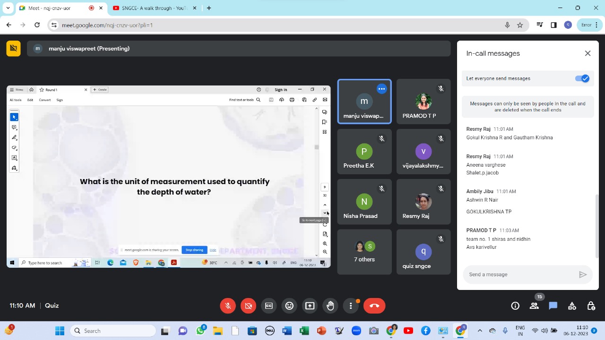Click ENG IN language indicator
The width and height of the screenshot is (605, 340).
tap(520, 331)
